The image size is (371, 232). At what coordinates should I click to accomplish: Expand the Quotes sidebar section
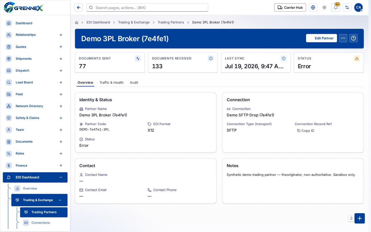tap(61, 47)
